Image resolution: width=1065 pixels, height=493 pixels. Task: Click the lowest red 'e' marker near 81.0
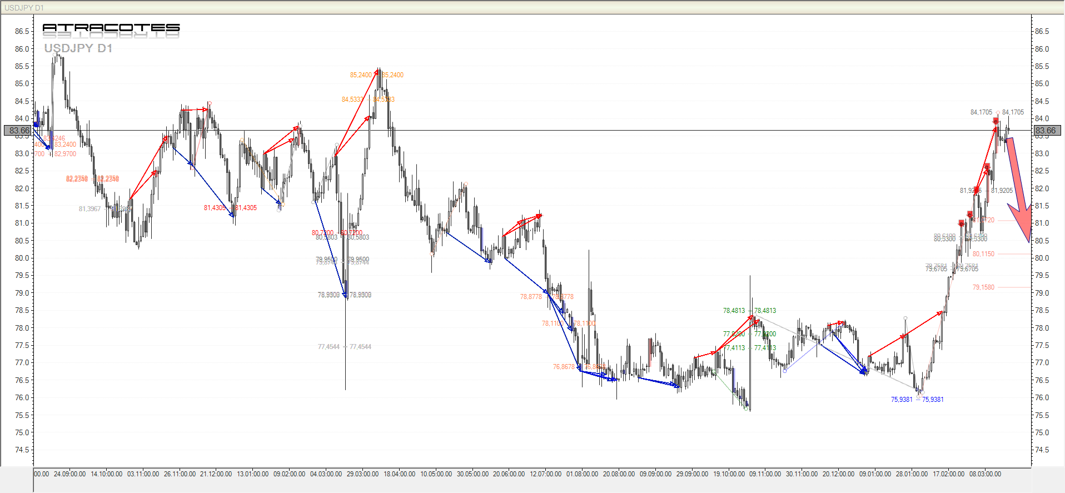coord(961,223)
